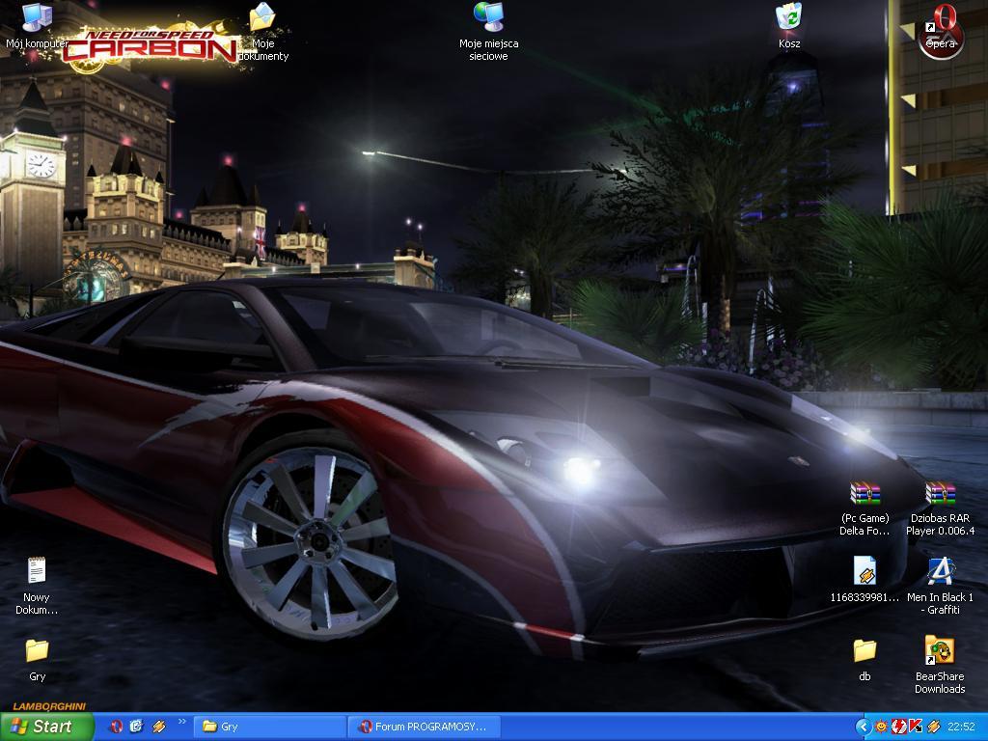
Task: Open the Start menu
Action: pos(46,727)
